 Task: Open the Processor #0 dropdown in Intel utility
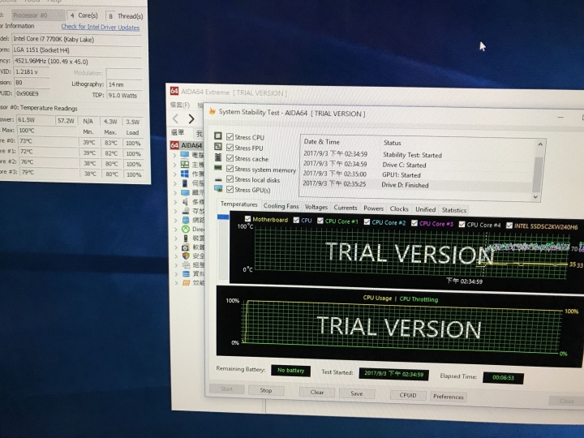[38, 15]
